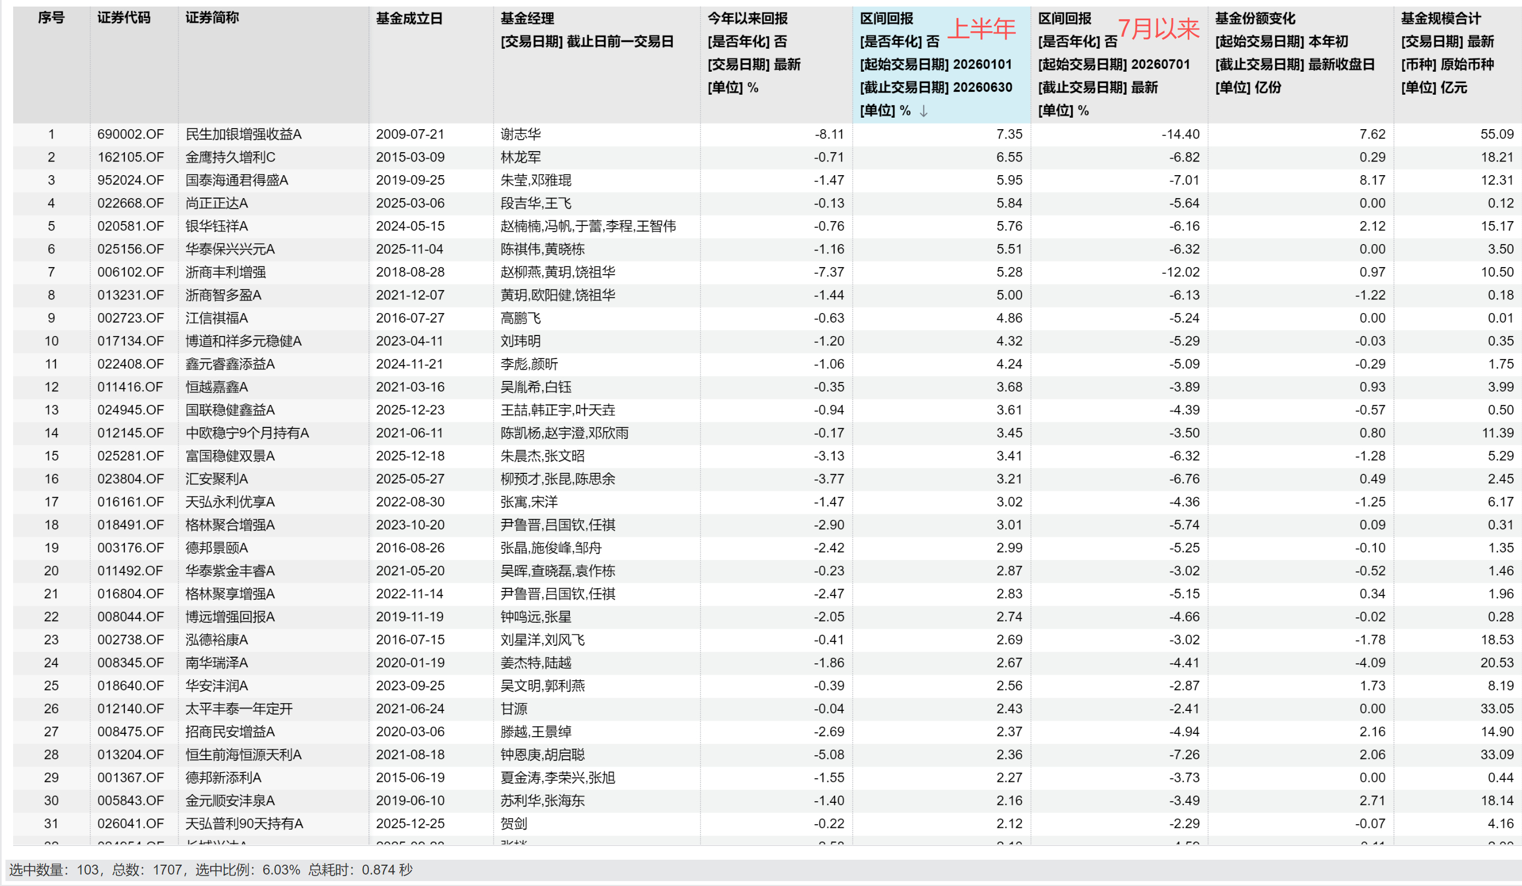Click manager cell 赵楠楠,冯帆,于蕾,李程,王智伟
The image size is (1522, 886).
(588, 226)
